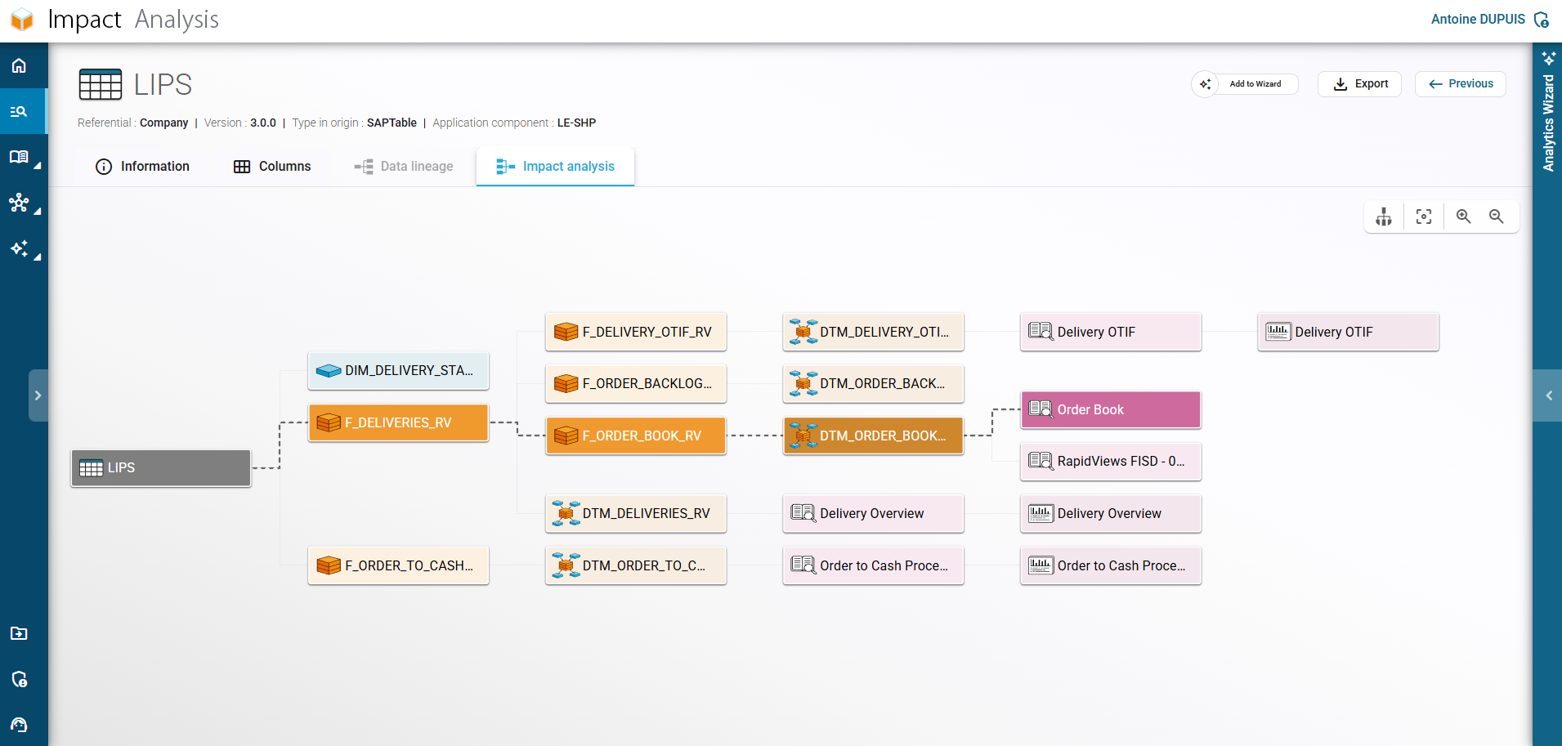
Task: Select the F_DELIVERIES_RV node
Action: click(398, 423)
